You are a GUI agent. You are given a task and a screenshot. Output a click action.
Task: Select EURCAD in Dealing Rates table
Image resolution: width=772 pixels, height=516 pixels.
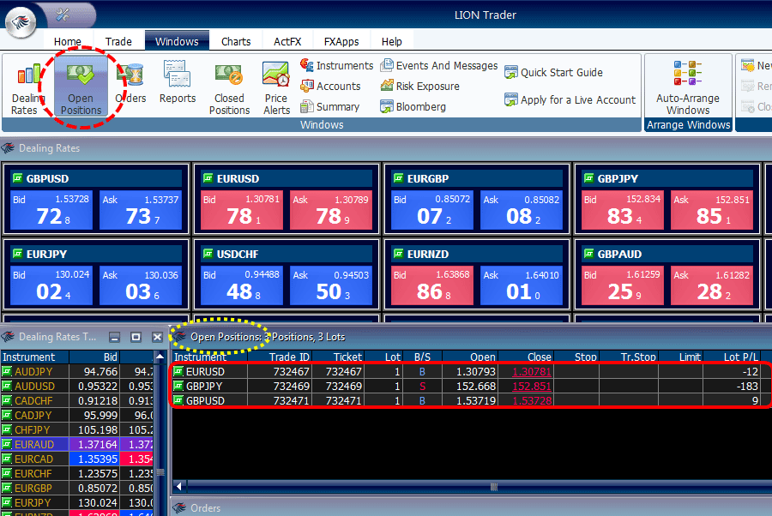click(33, 459)
